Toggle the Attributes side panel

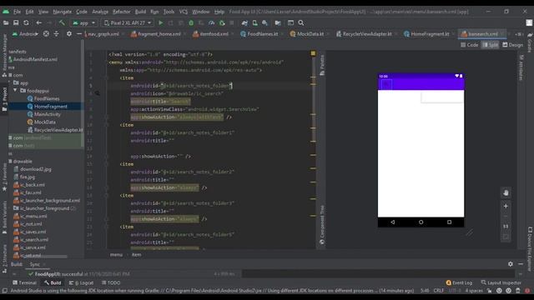pos(521,67)
